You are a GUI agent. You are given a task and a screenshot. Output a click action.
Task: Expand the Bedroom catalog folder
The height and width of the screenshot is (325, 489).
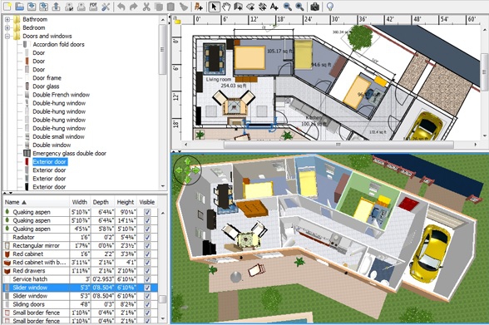(7, 27)
